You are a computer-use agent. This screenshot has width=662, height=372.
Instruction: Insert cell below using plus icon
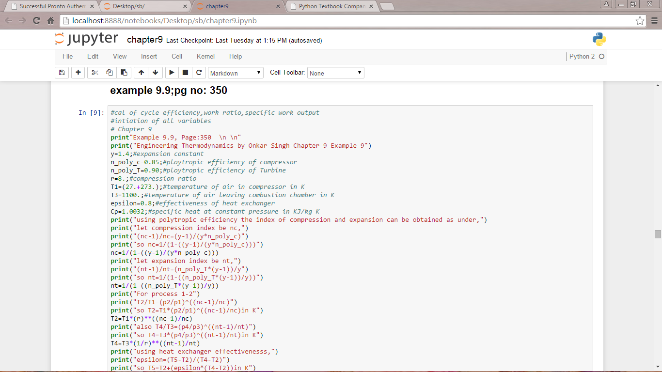[x=78, y=73]
